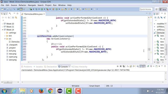The image size is (168, 94).
Task: Click Link with Editor in Navigator
Action: (16, 17)
